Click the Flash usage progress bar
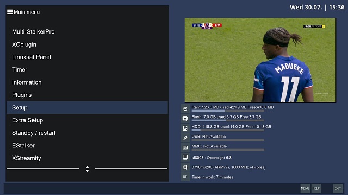The image size is (348, 195). pyautogui.click(x=228, y=120)
